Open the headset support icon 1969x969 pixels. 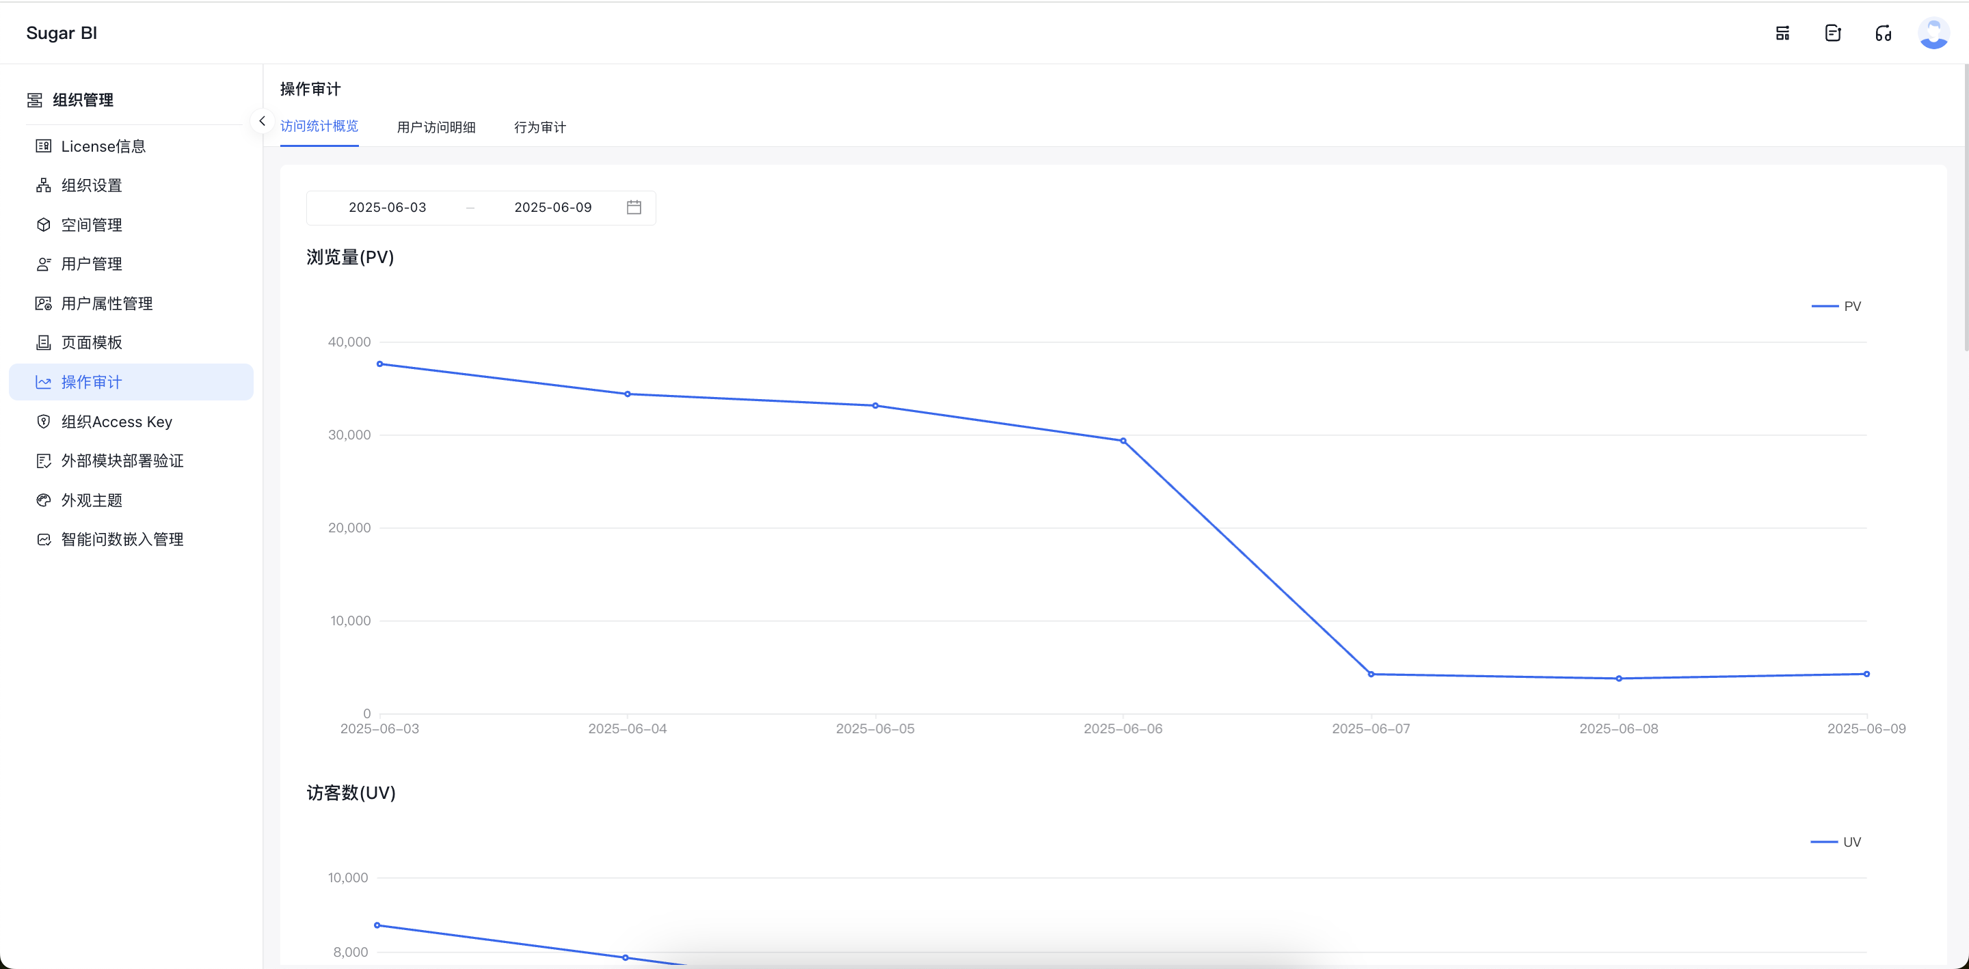(1884, 33)
